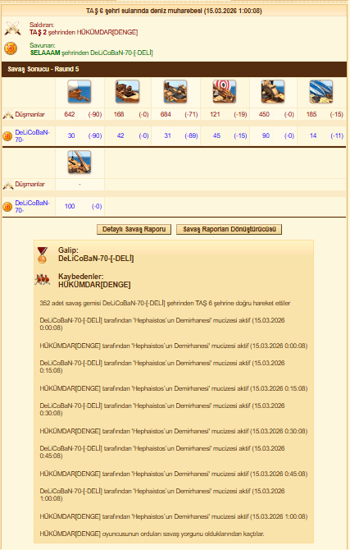Click HÜKÜMDAR miracle log entry at 1:00:08
350x550 pixels.
174,516
